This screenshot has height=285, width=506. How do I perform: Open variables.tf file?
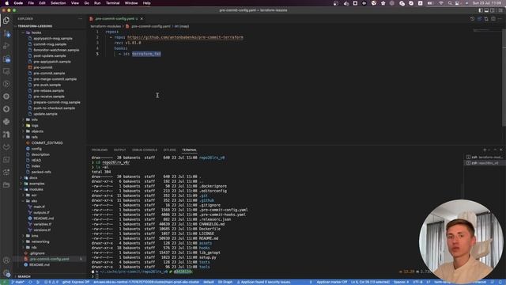click(42, 224)
